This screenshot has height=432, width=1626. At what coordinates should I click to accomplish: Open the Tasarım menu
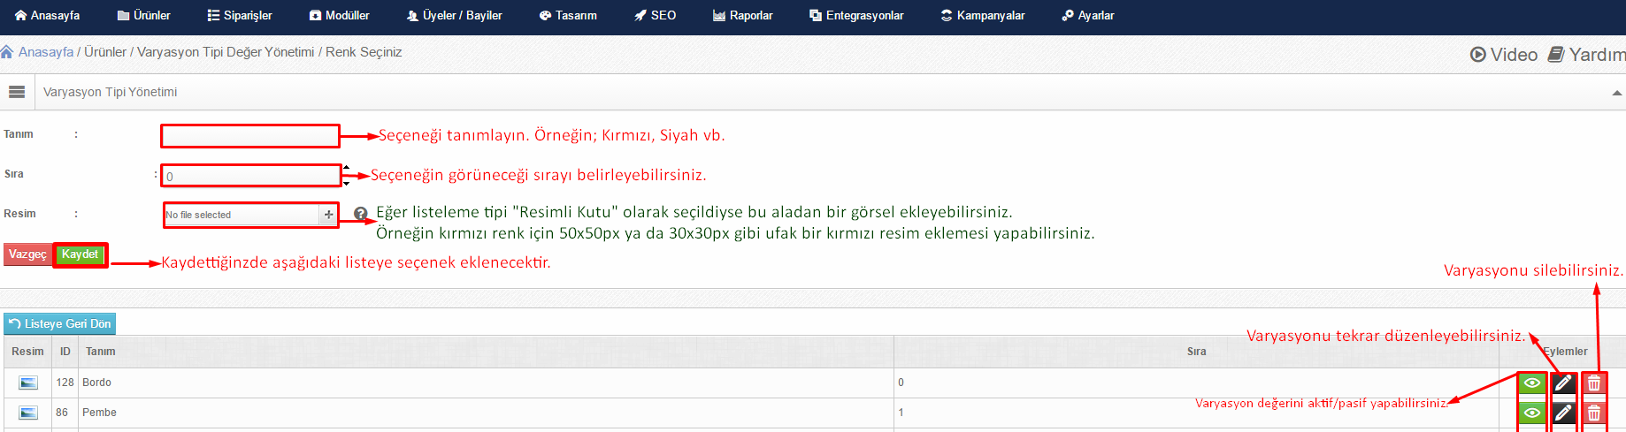[x=568, y=15]
